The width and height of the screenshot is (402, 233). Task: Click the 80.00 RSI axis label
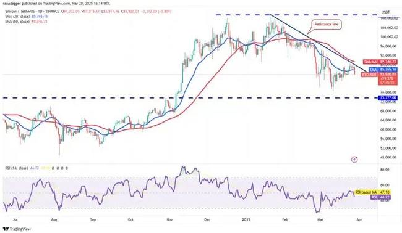[x=385, y=170]
